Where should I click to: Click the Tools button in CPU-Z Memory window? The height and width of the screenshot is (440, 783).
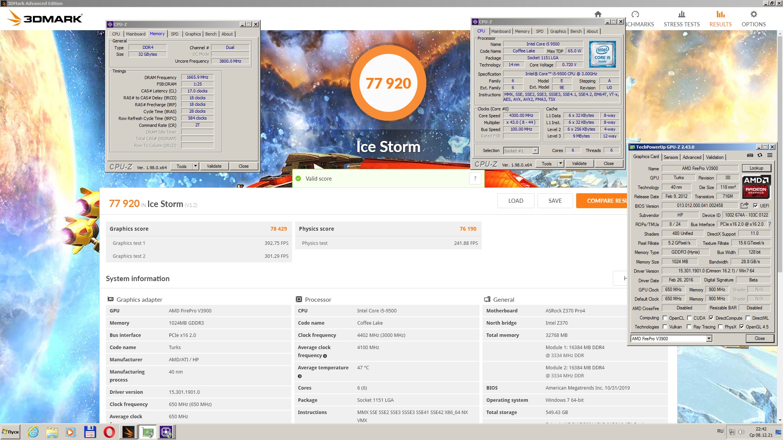[x=182, y=166]
